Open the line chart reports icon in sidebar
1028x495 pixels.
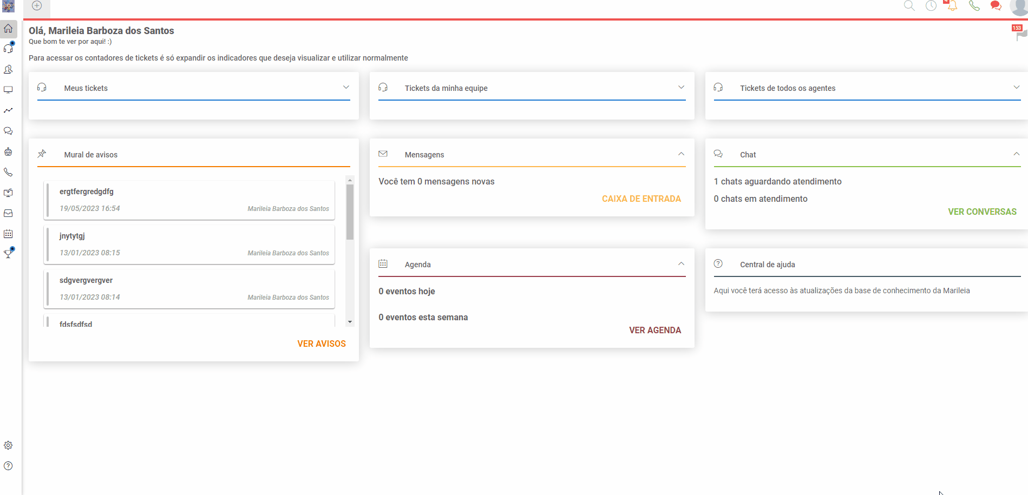8,110
